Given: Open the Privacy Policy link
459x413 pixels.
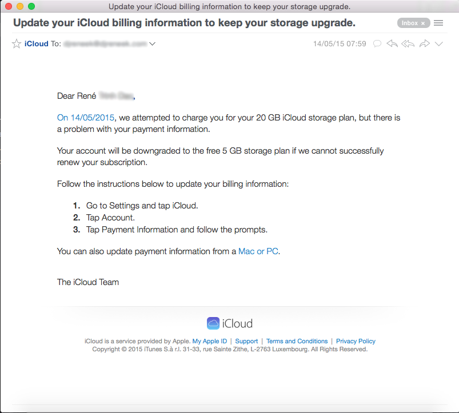Looking at the screenshot, I should tap(356, 341).
